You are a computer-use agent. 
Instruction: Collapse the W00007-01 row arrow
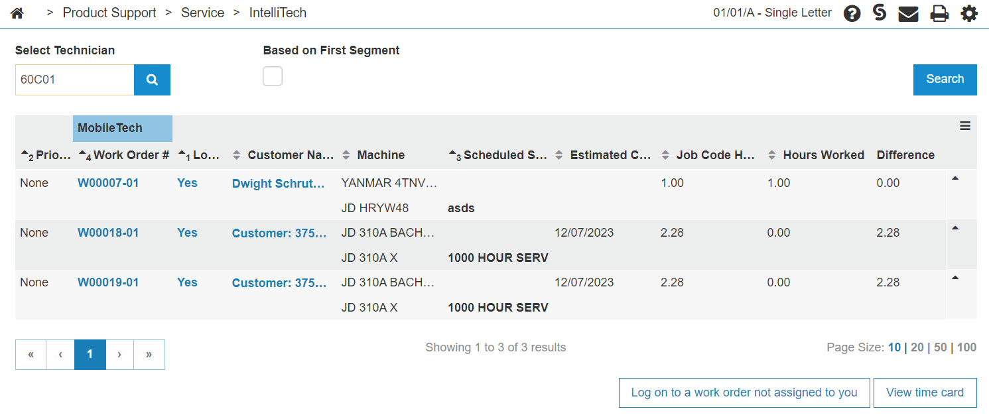[x=955, y=179]
